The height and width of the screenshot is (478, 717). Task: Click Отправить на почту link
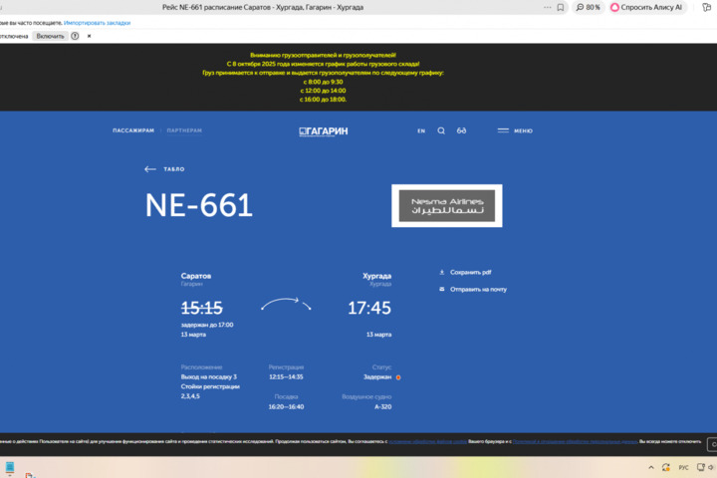click(478, 289)
